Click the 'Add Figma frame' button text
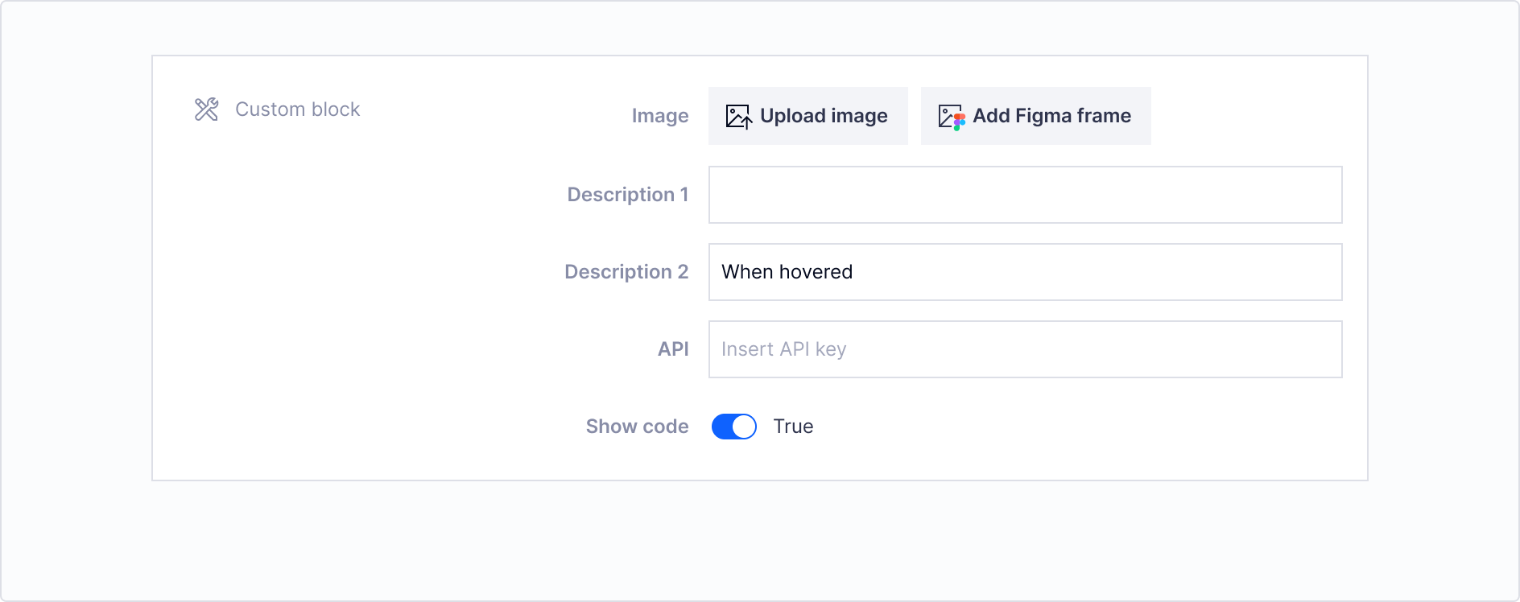This screenshot has height=602, width=1520. (x=1051, y=116)
